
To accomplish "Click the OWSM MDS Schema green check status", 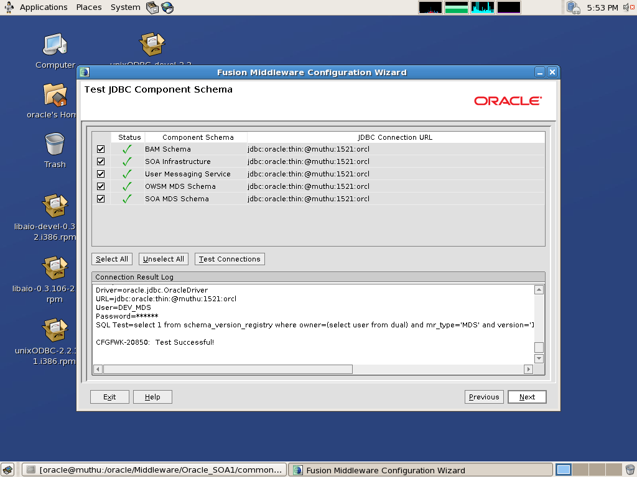I will pos(127,186).
